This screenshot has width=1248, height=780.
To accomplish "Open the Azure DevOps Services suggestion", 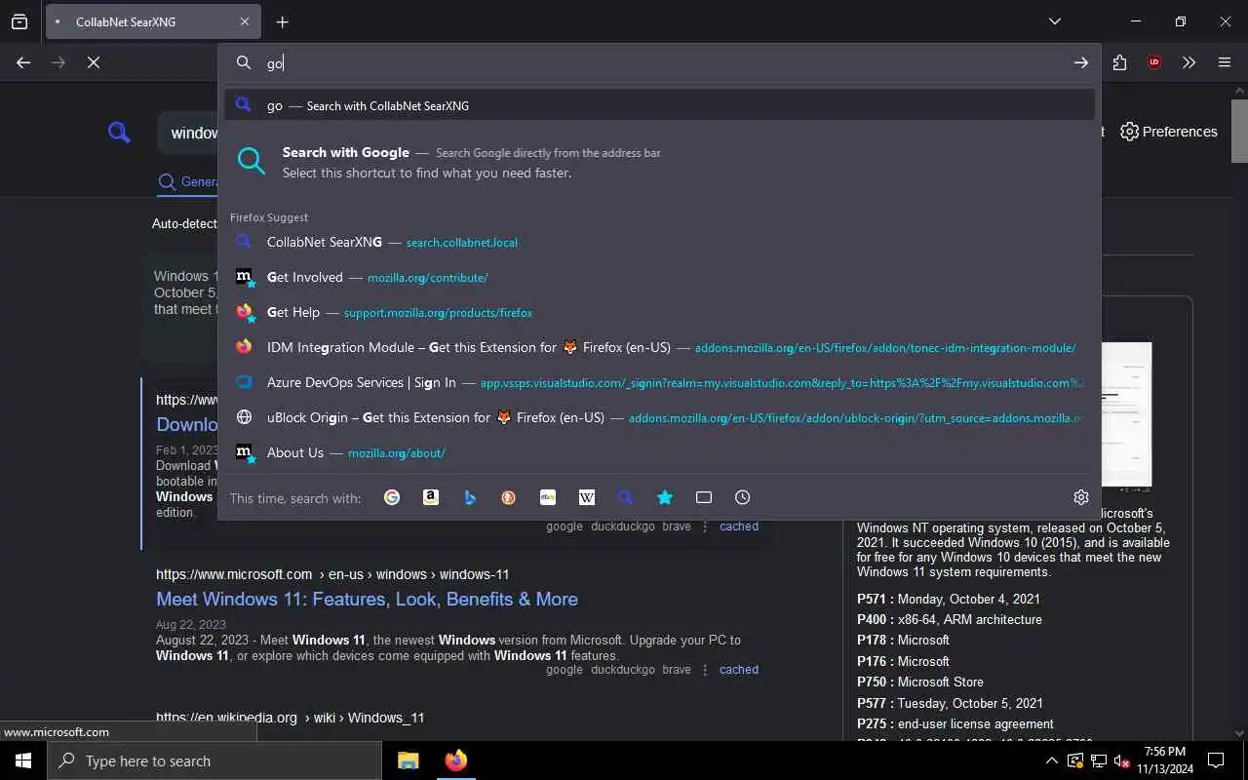I will coord(660,382).
